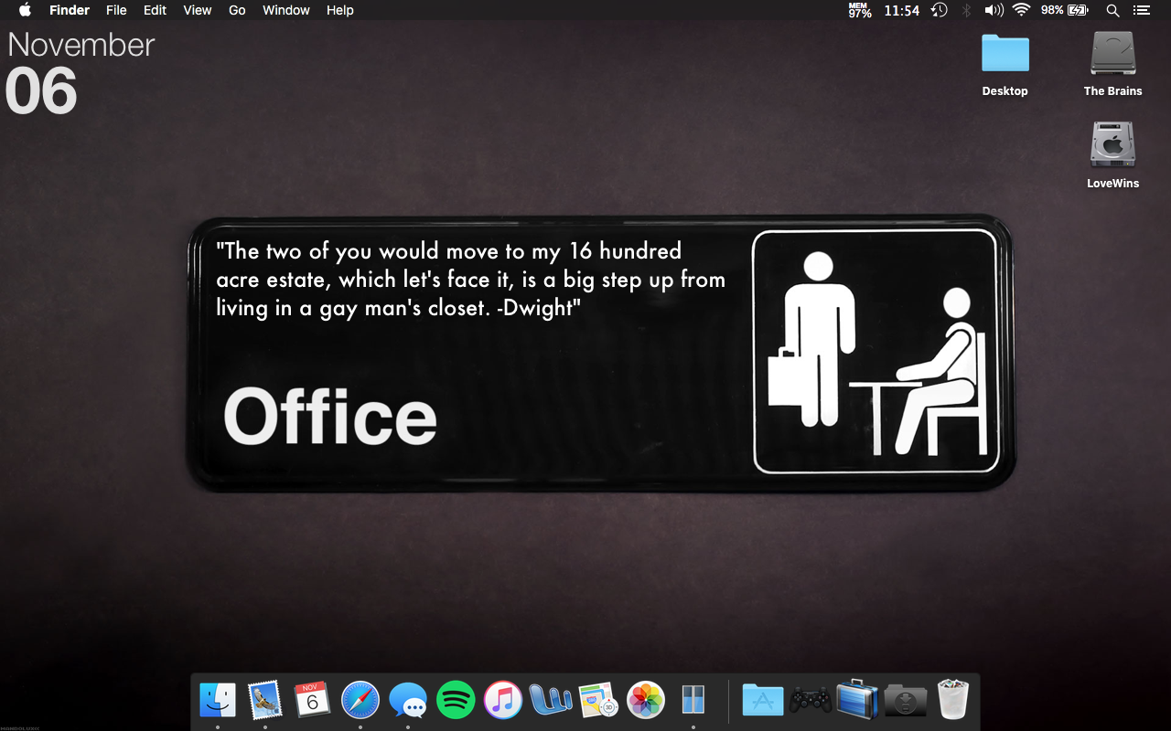Open the Downloads folder in the dock
1171x731 pixels.
coord(906,701)
